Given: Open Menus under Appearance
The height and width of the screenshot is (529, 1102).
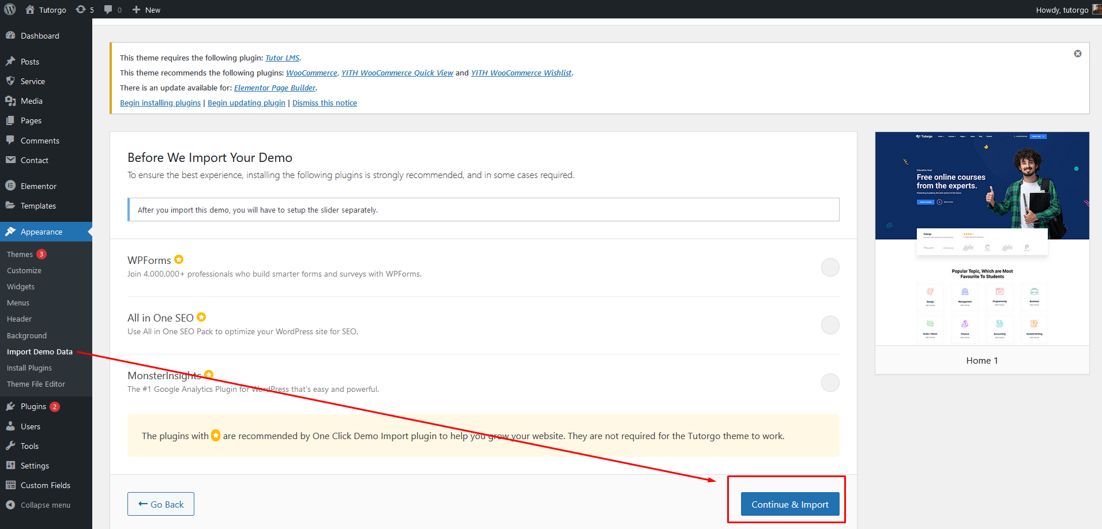Looking at the screenshot, I should click(18, 303).
